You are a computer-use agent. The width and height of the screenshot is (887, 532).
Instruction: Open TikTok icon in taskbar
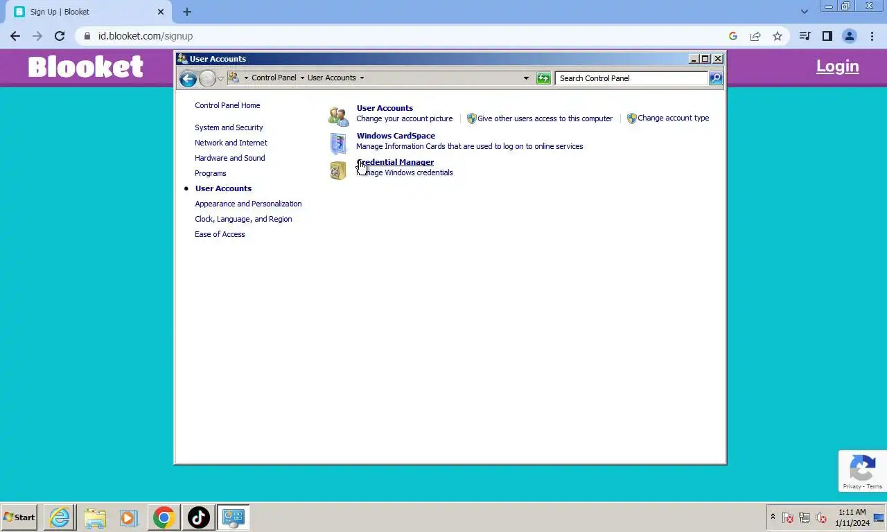coord(198,517)
